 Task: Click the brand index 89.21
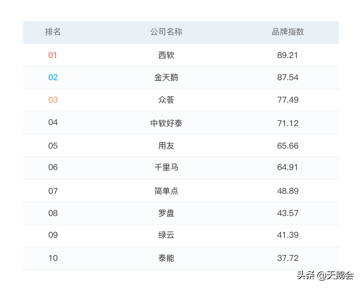click(x=288, y=55)
